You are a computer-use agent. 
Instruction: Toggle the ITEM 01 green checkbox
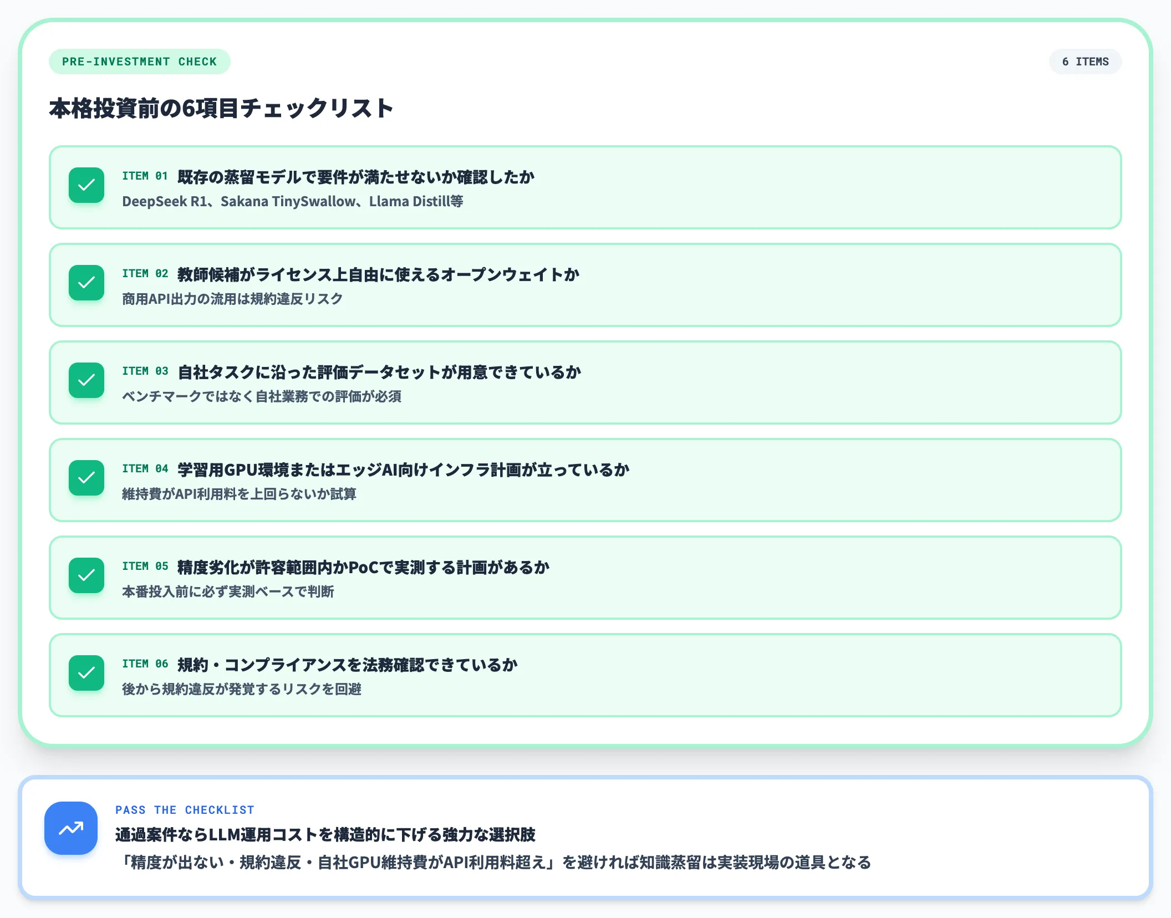86,185
